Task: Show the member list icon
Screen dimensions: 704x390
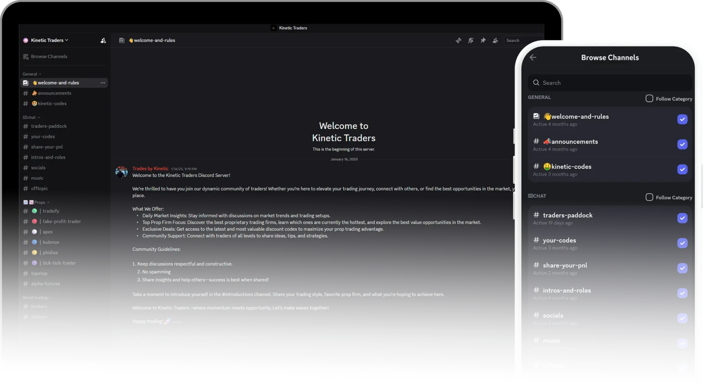Action: point(495,40)
